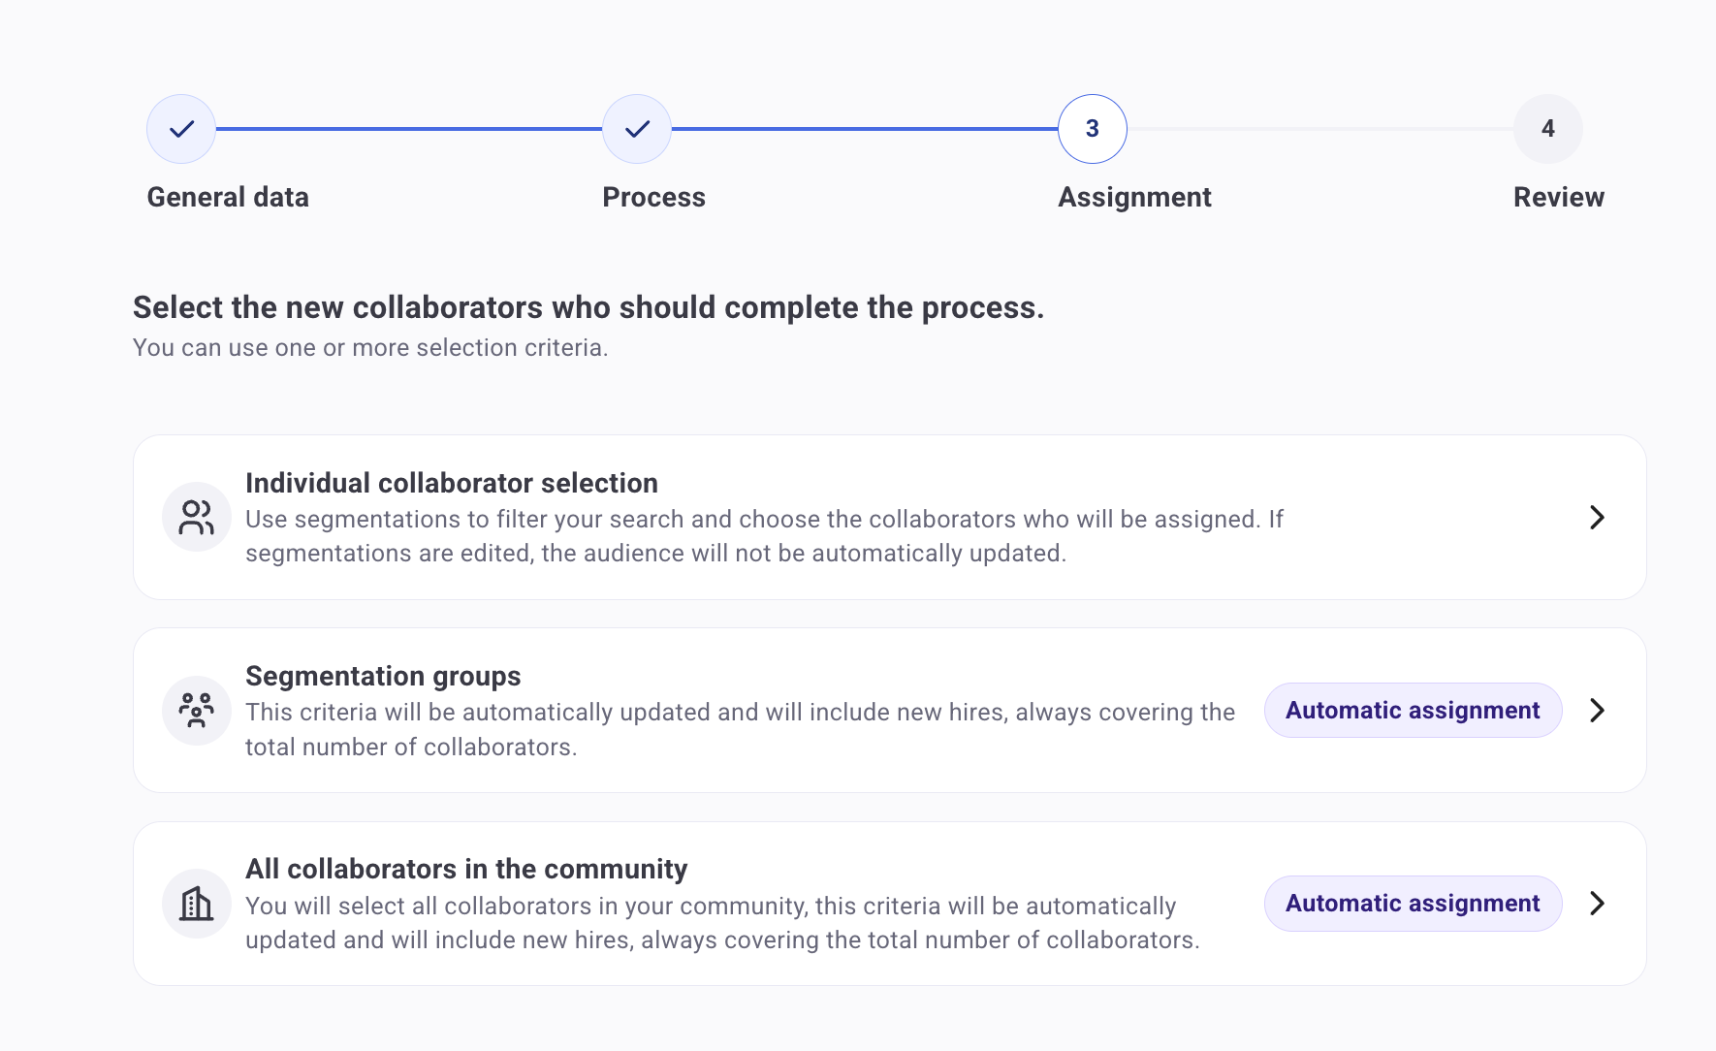
Task: Pick All collaborators in the community title
Action: tap(466, 869)
